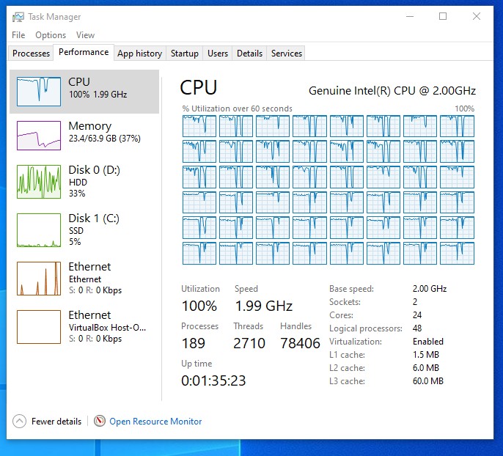Open Resource Monitor link
This screenshot has width=503, height=456.
155,422
